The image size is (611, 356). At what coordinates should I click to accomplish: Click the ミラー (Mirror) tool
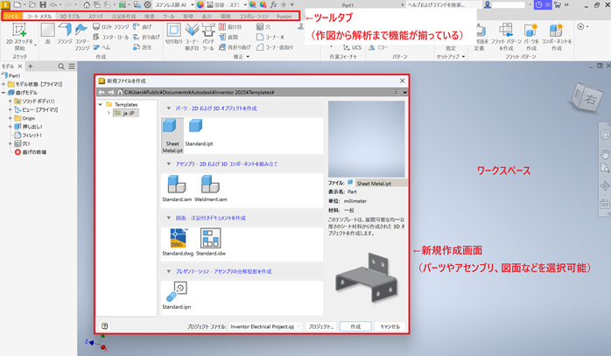pyautogui.click(x=378, y=47)
